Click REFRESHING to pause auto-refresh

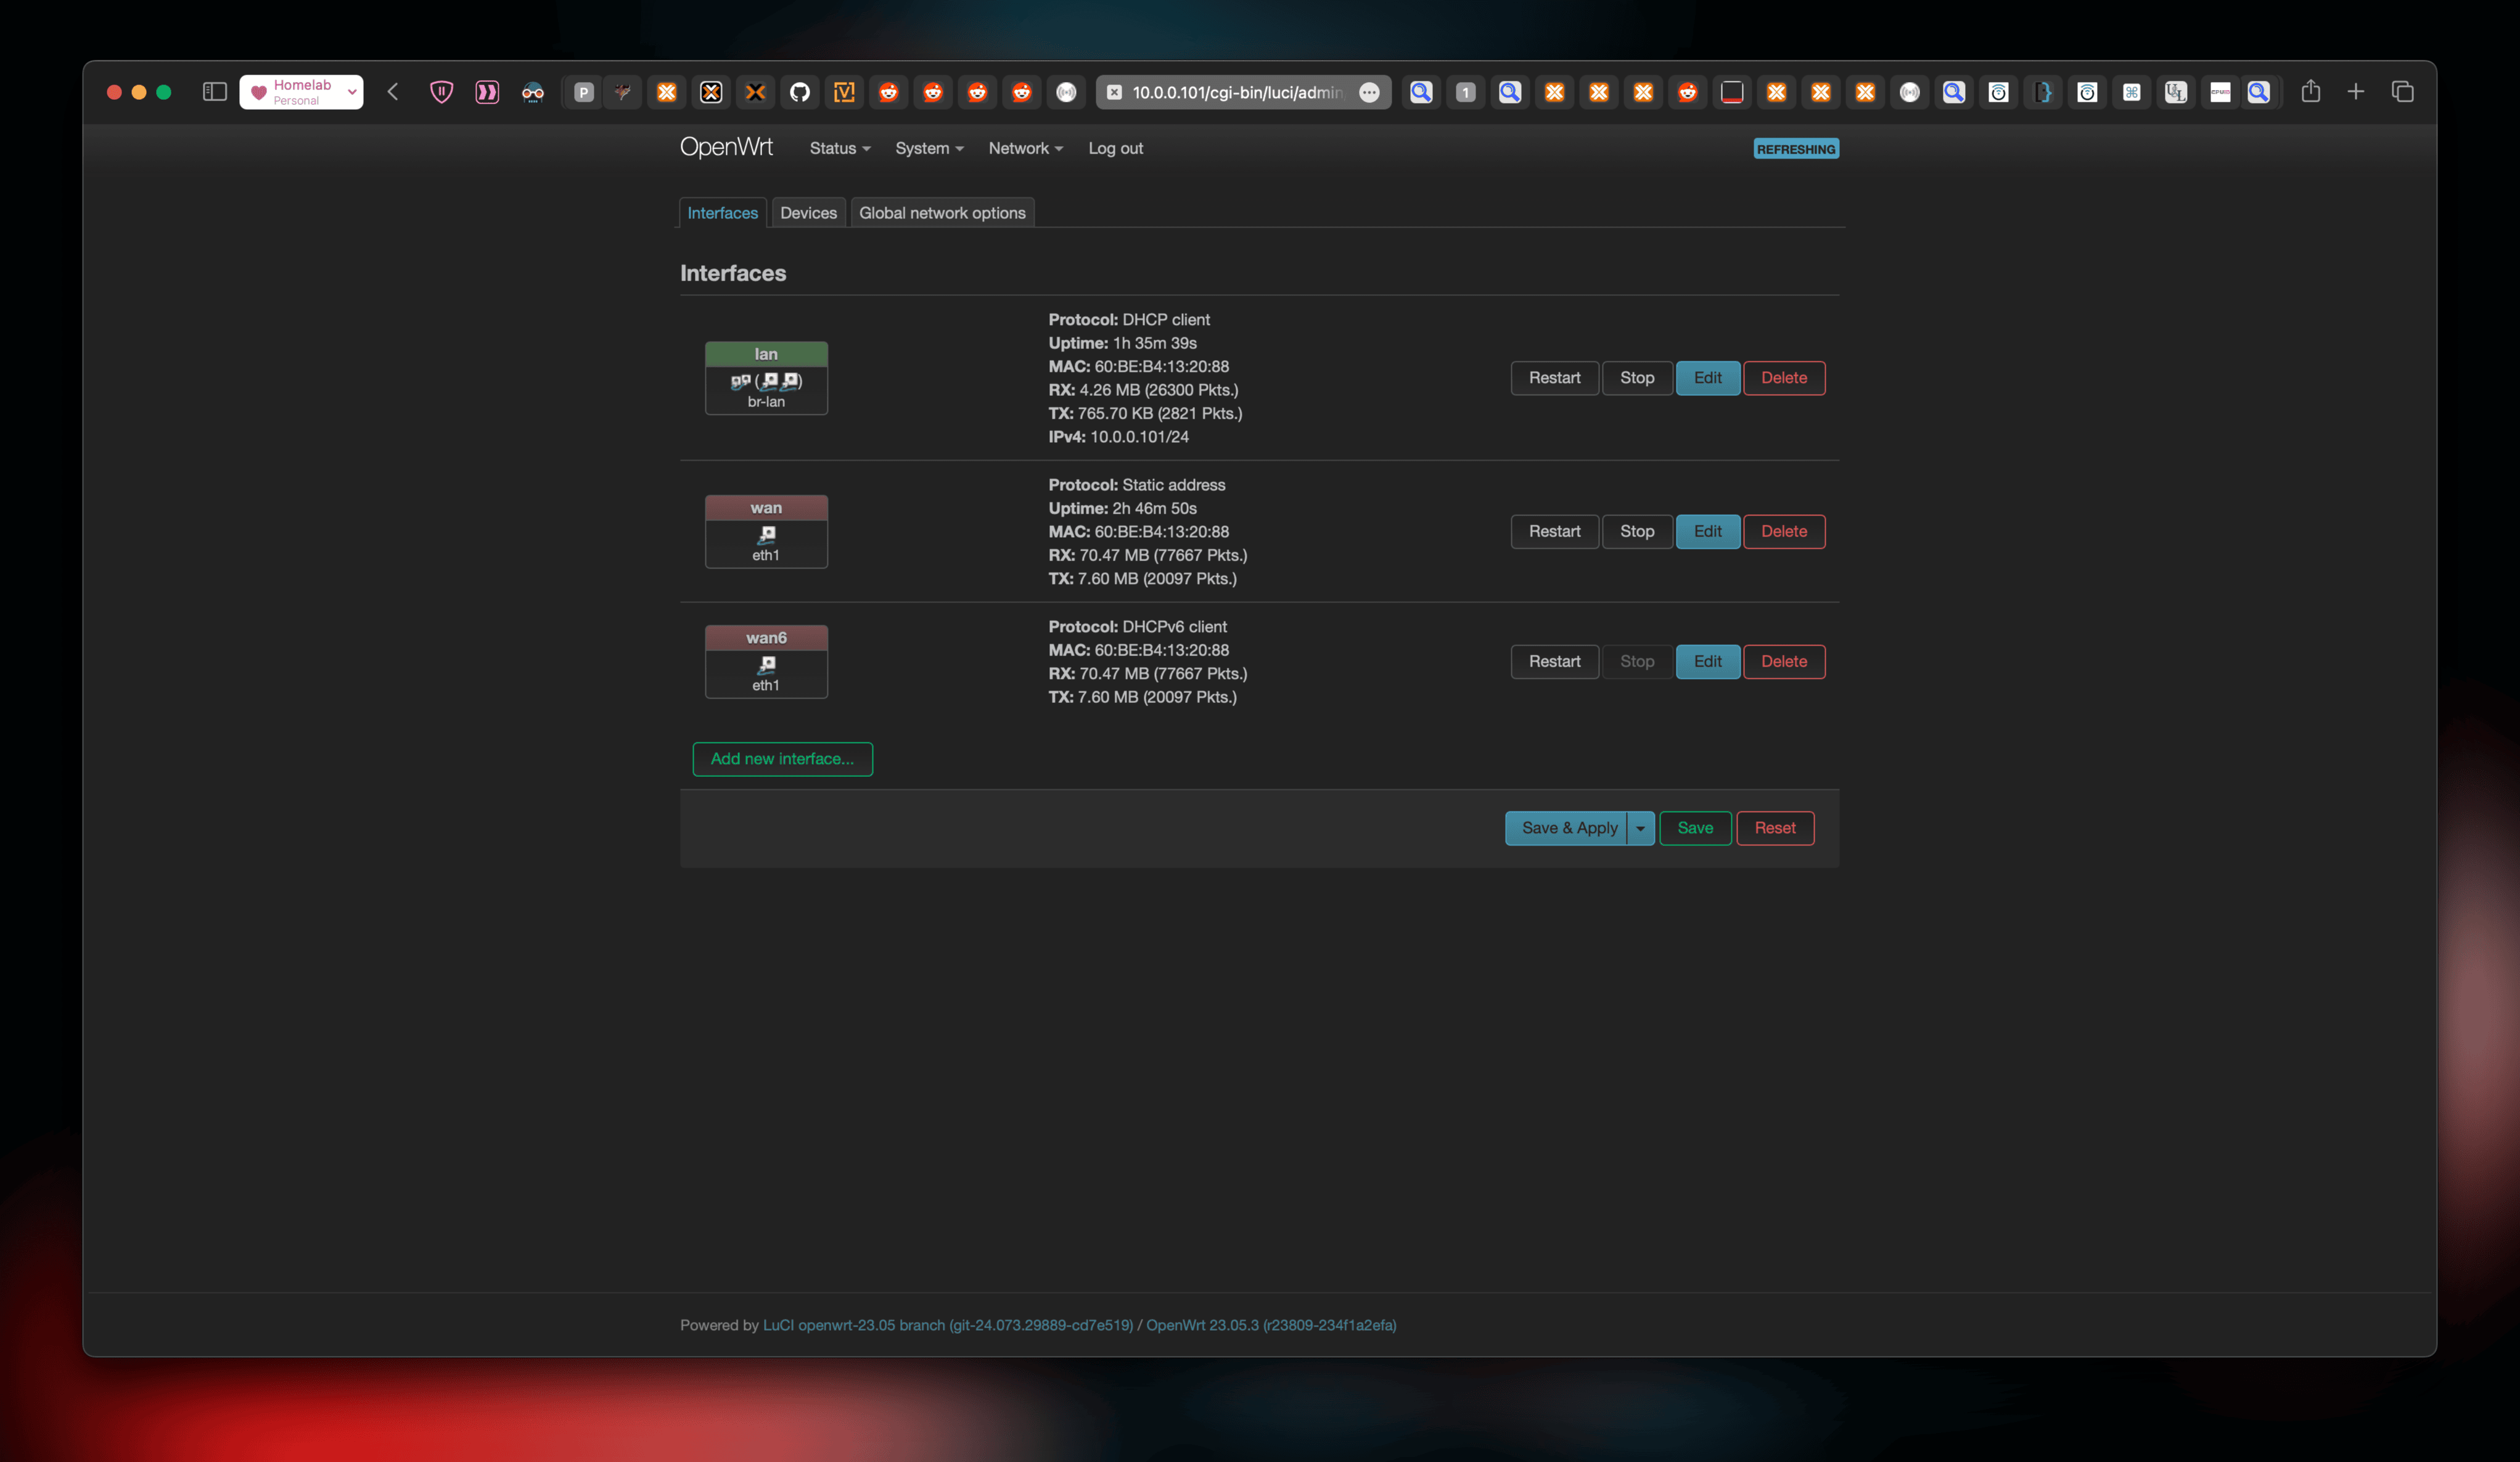pos(1796,148)
